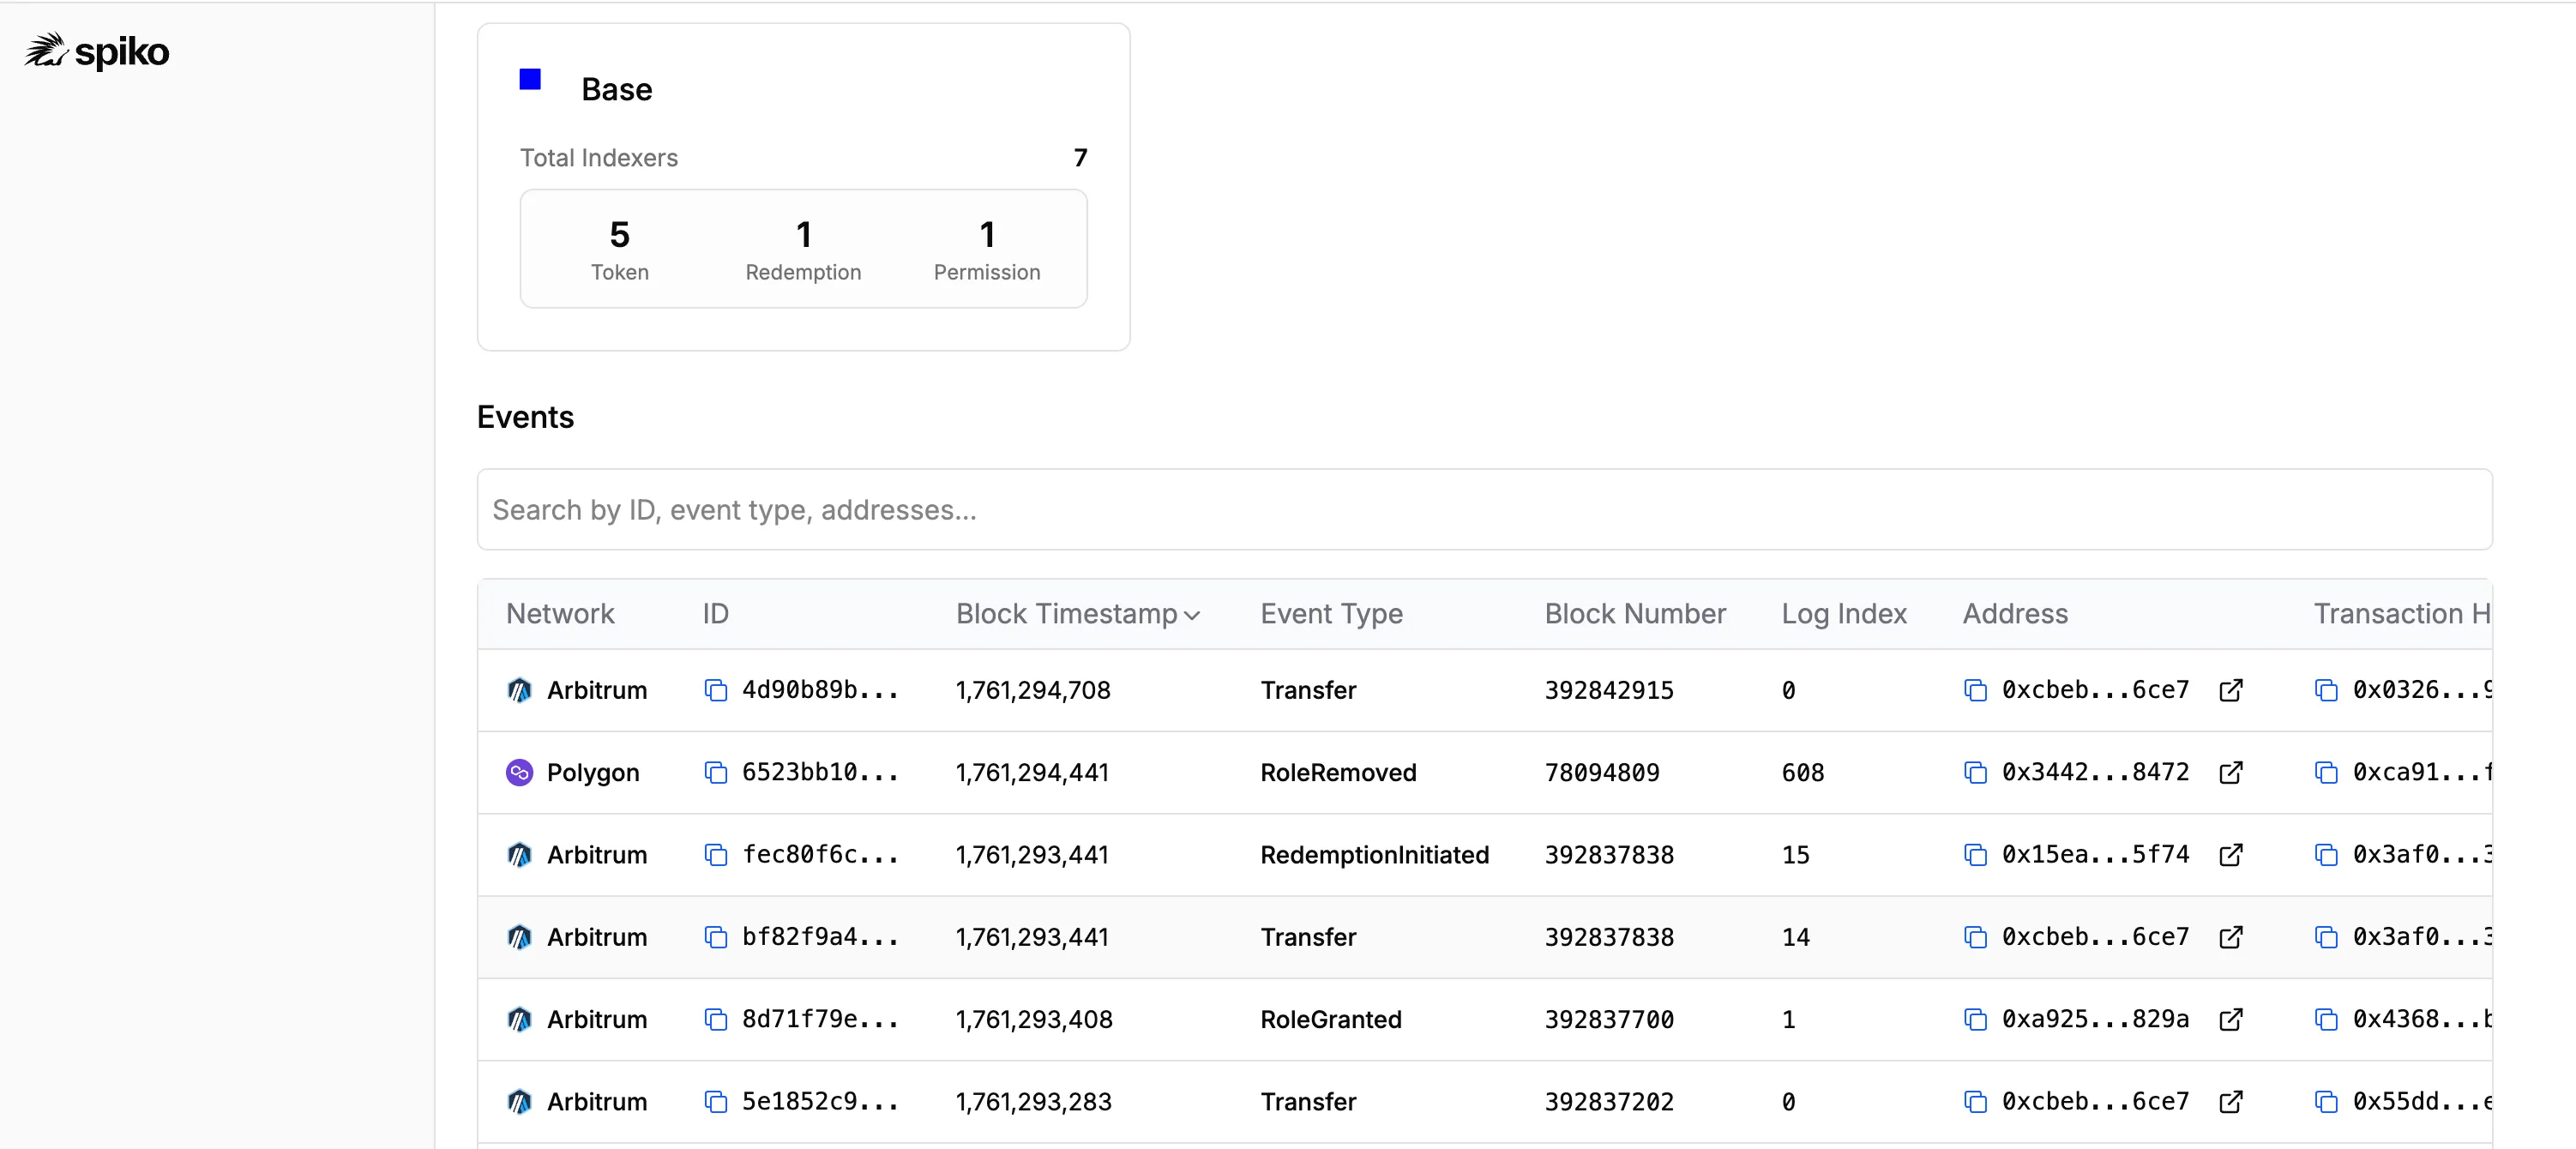The height and width of the screenshot is (1149, 2576).
Task: Open address 0x3442...8472 in external explorer
Action: 2231,772
